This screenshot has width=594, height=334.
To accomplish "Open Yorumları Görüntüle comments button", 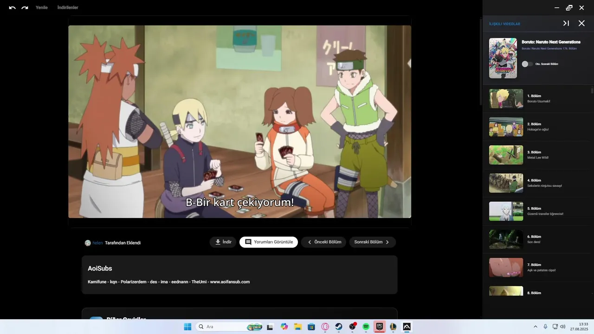I will 269,242.
